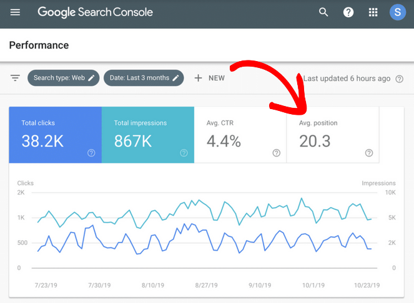Open the help question mark icon
This screenshot has width=414, height=303.
[348, 12]
